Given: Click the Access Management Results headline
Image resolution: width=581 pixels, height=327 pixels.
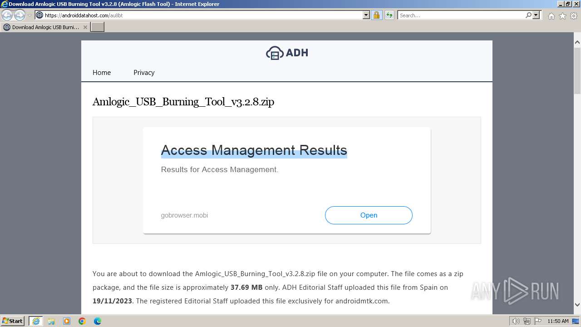Looking at the screenshot, I should pyautogui.click(x=254, y=150).
